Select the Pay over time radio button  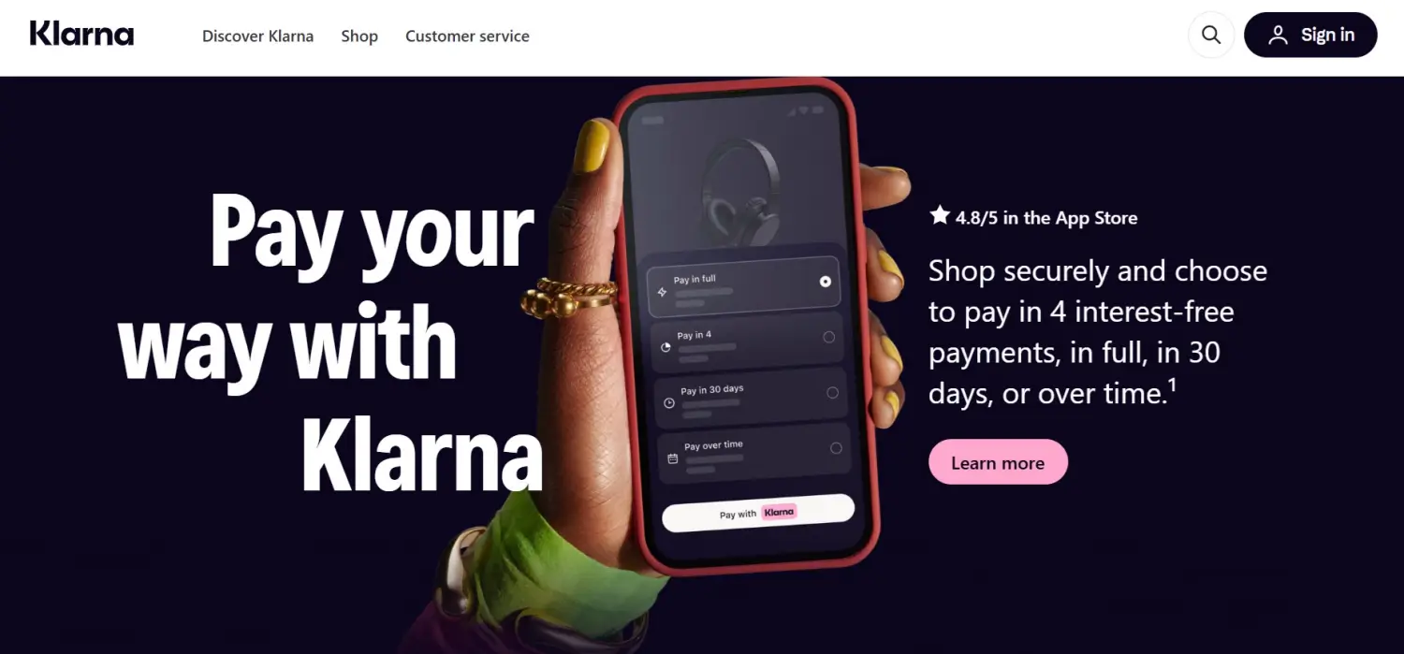[836, 448]
